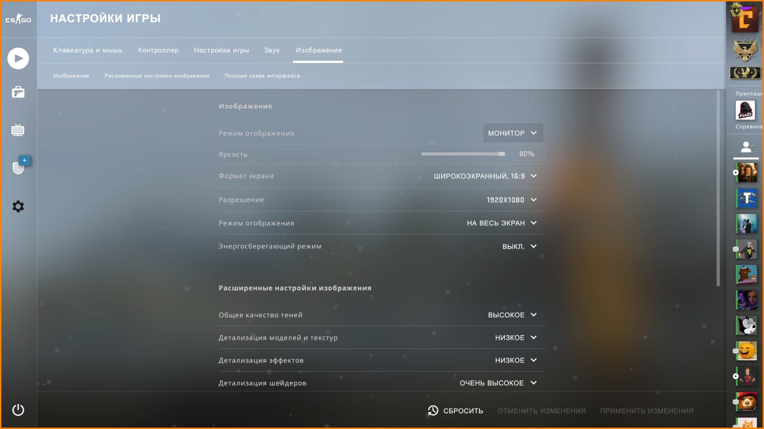Click the Яркость brightness slider
The width and height of the screenshot is (764, 429).
[463, 154]
